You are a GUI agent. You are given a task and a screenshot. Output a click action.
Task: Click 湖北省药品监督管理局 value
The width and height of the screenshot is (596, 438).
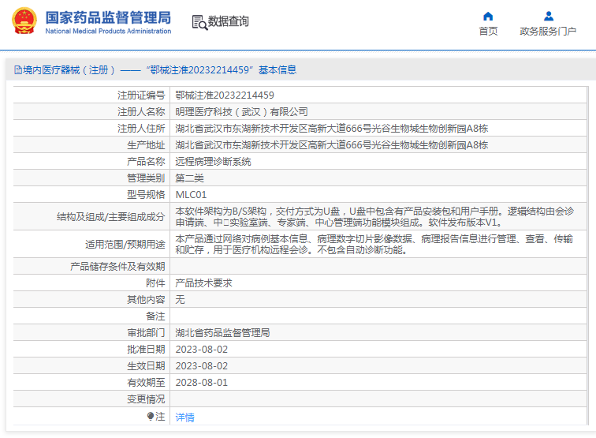click(x=223, y=333)
